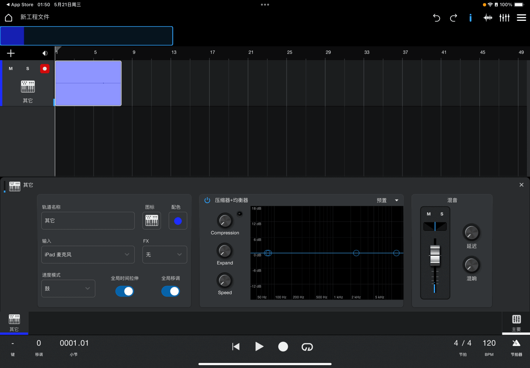Viewport: 530px width, 368px height.
Task: Toggle 全局移调 switch
Action: click(171, 291)
